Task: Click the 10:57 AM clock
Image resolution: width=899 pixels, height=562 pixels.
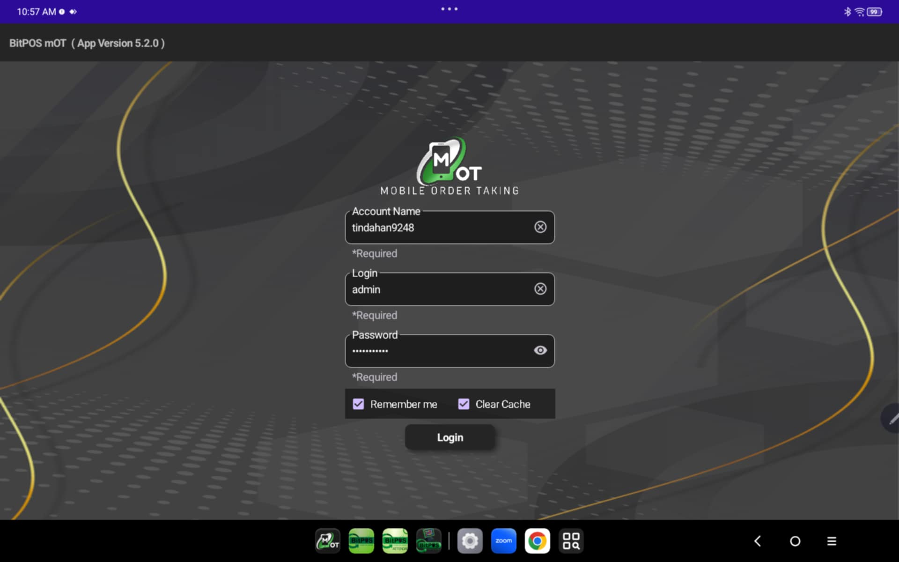Action: click(37, 12)
